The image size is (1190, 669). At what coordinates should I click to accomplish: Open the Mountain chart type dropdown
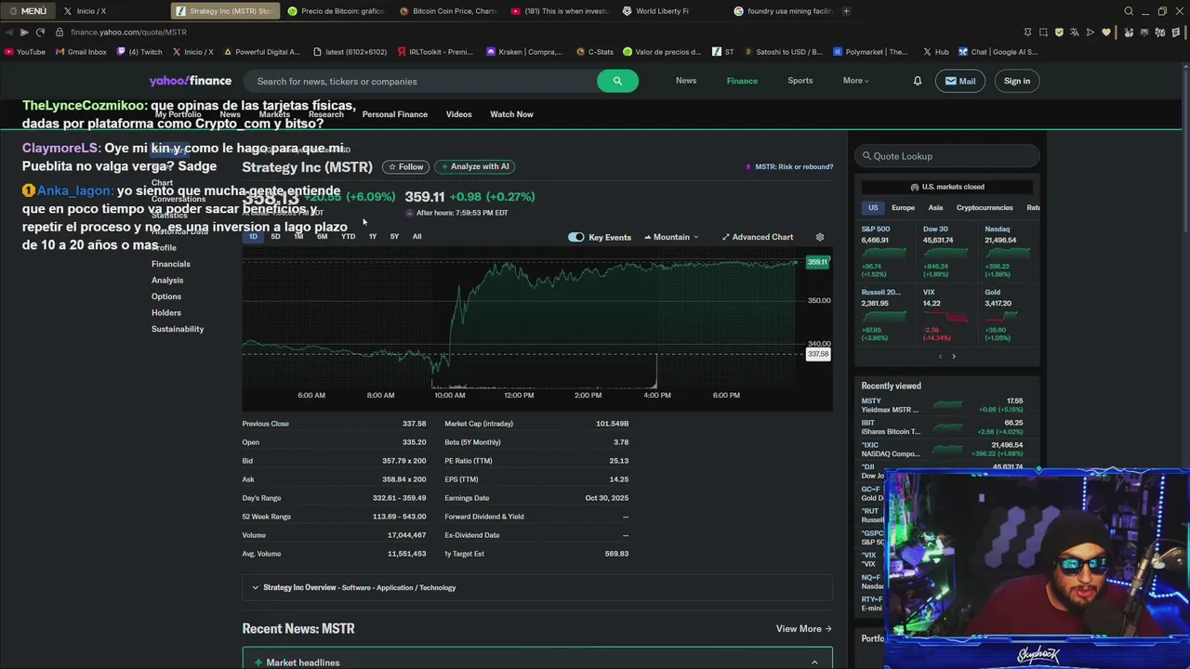671,237
